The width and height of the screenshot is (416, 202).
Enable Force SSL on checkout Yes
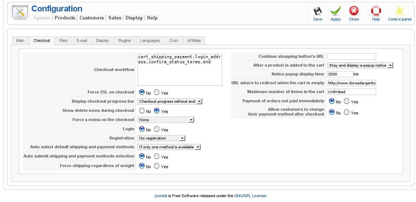[157, 93]
